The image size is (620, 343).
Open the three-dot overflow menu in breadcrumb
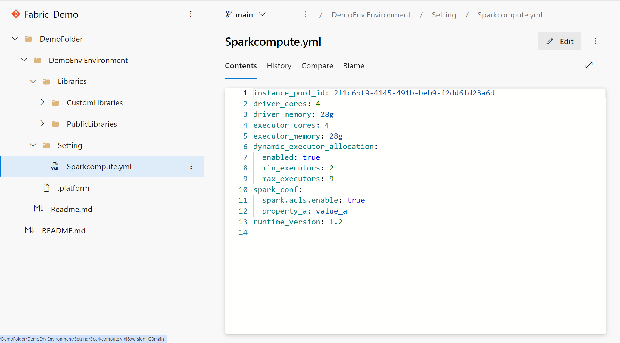[x=305, y=15]
